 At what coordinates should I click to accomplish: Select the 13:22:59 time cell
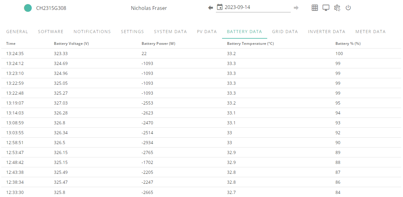pyautogui.click(x=15, y=83)
